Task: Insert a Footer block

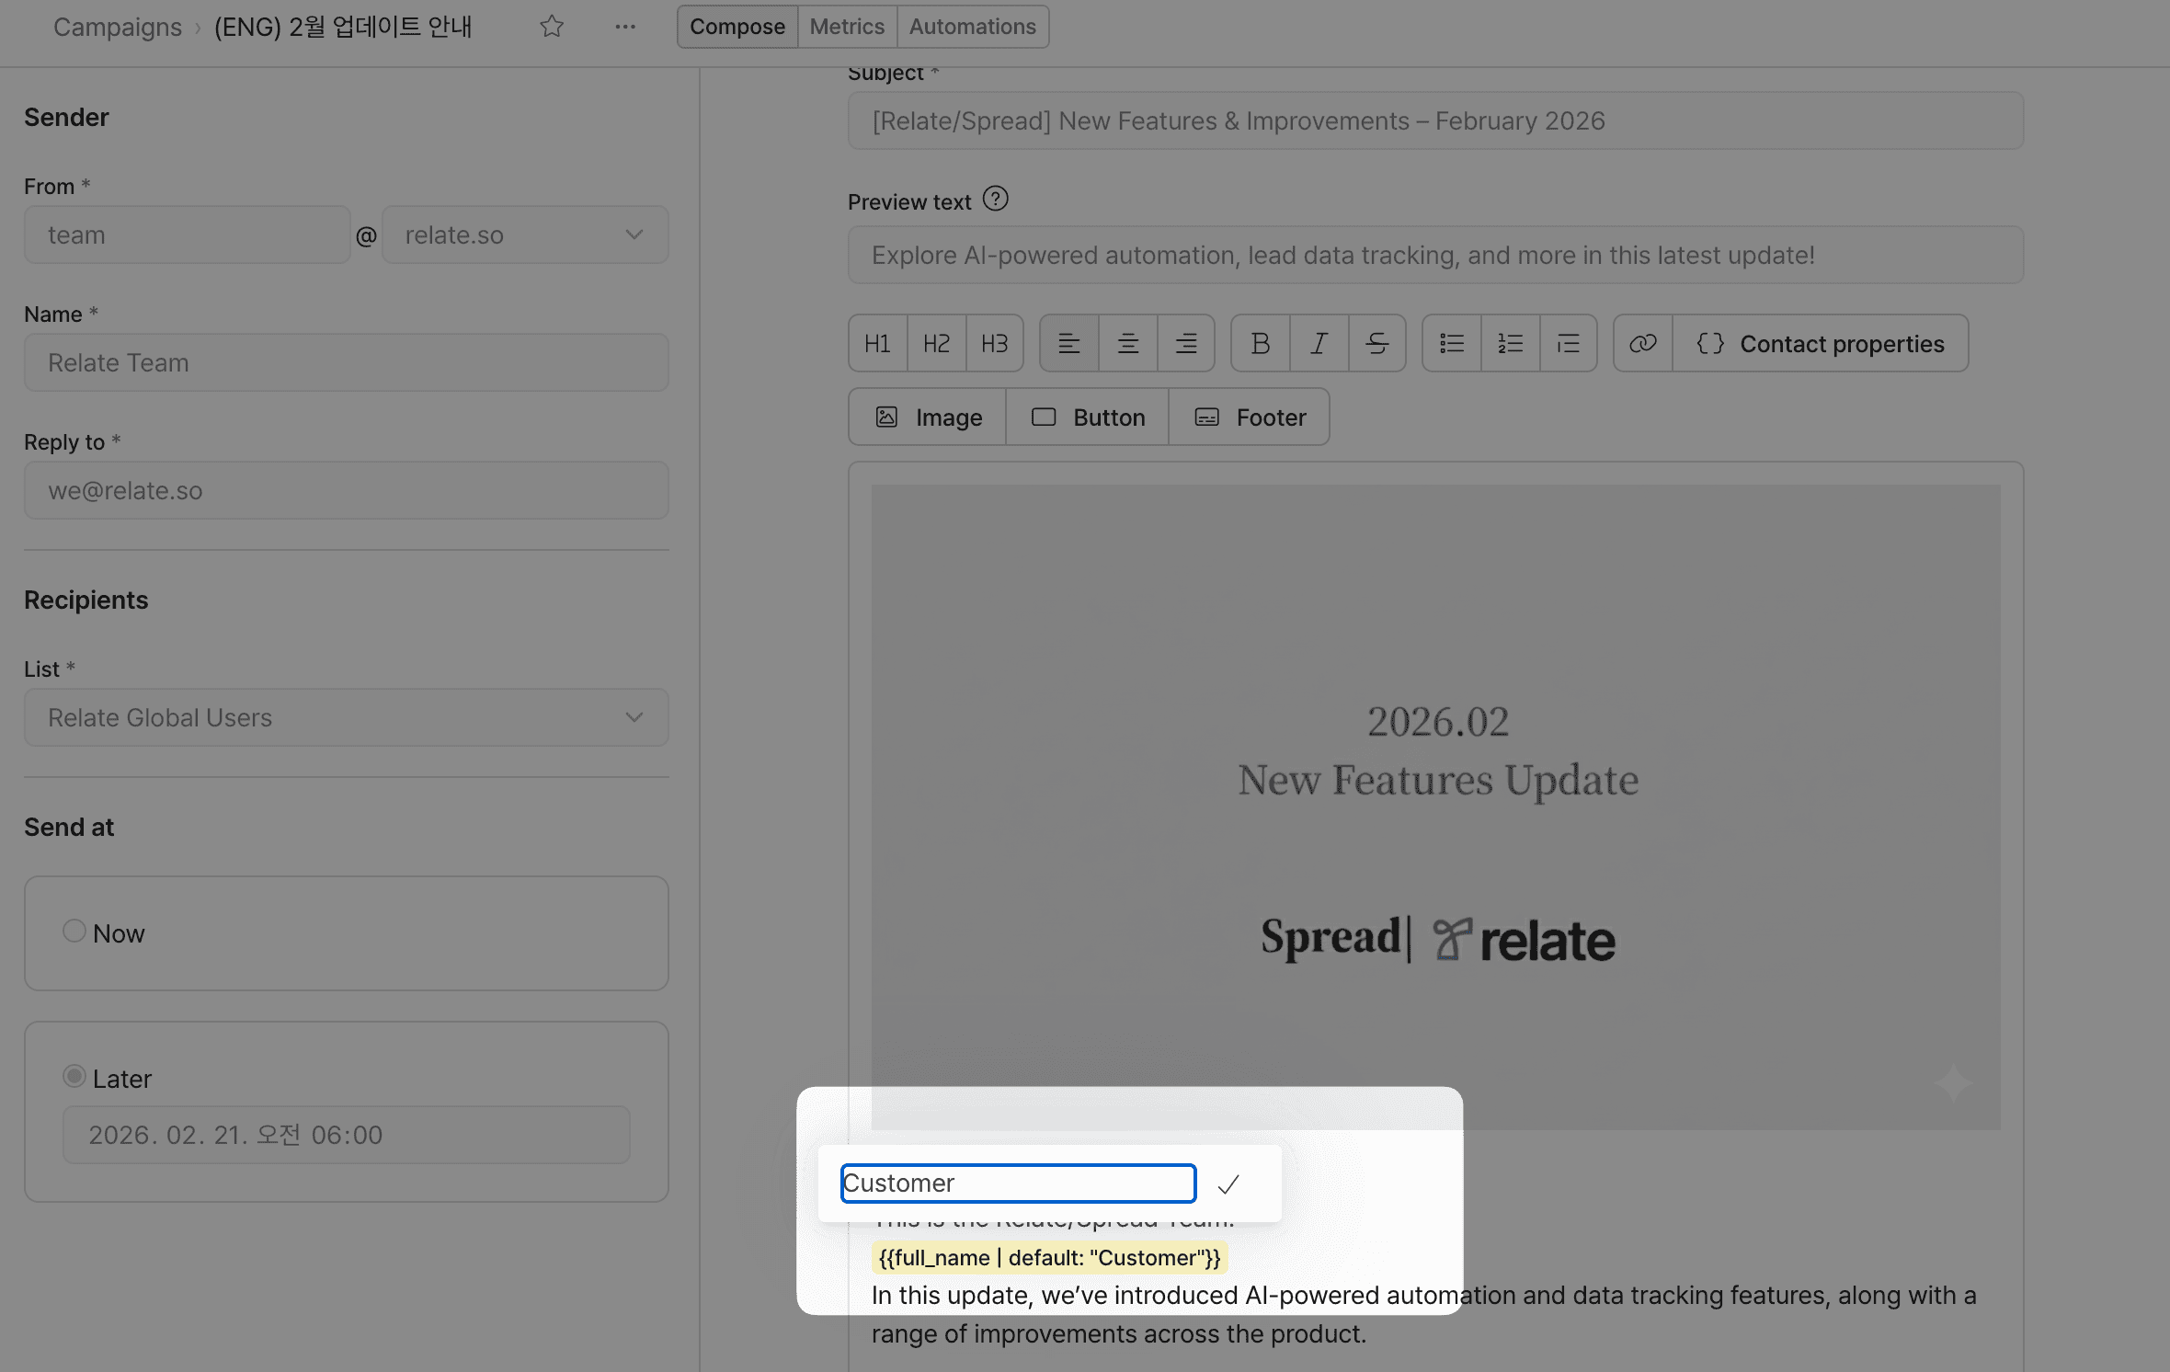Action: [x=1250, y=417]
